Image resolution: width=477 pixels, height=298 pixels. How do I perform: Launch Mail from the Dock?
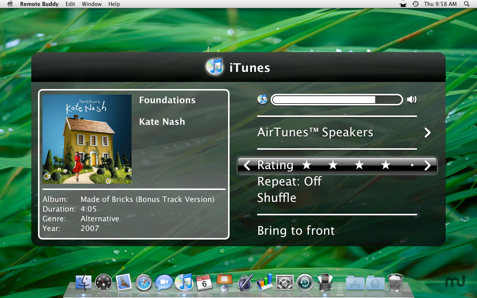coord(124,283)
